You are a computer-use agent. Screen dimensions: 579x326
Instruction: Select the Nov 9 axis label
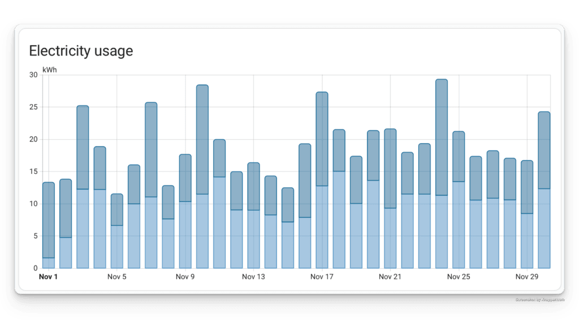pos(185,277)
